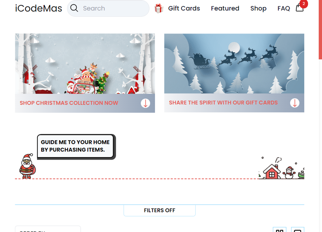Open the Gift Cards menu item
Viewport: 322px width, 232px height.
[x=184, y=8]
